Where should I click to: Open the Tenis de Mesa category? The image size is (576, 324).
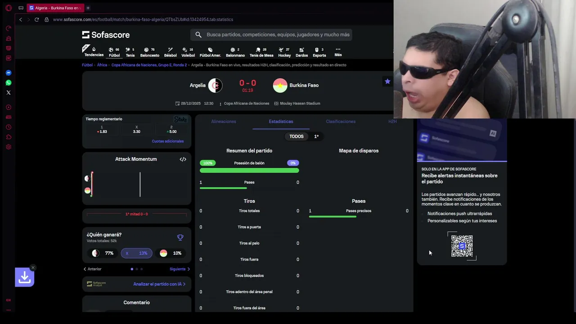coord(261,52)
